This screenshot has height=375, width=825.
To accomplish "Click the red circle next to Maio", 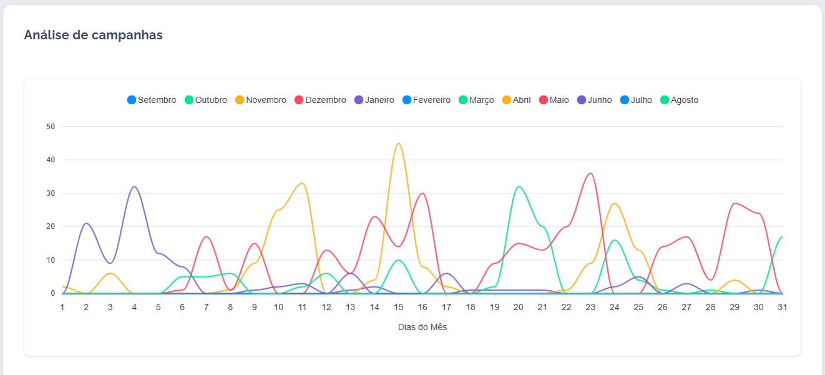I will point(544,100).
